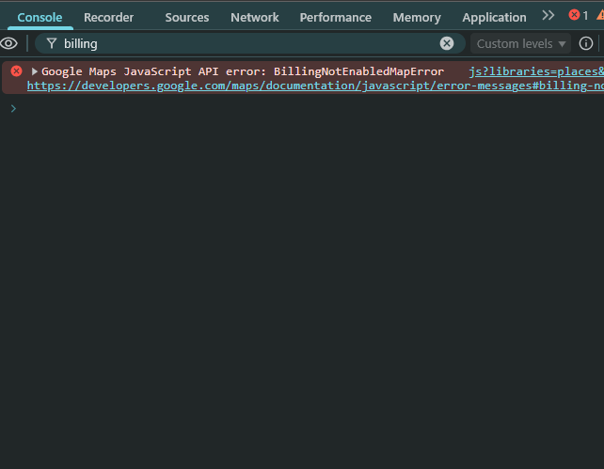Click the red error icon beside the message
Viewport: 604px width, 469px height.
pyautogui.click(x=16, y=71)
